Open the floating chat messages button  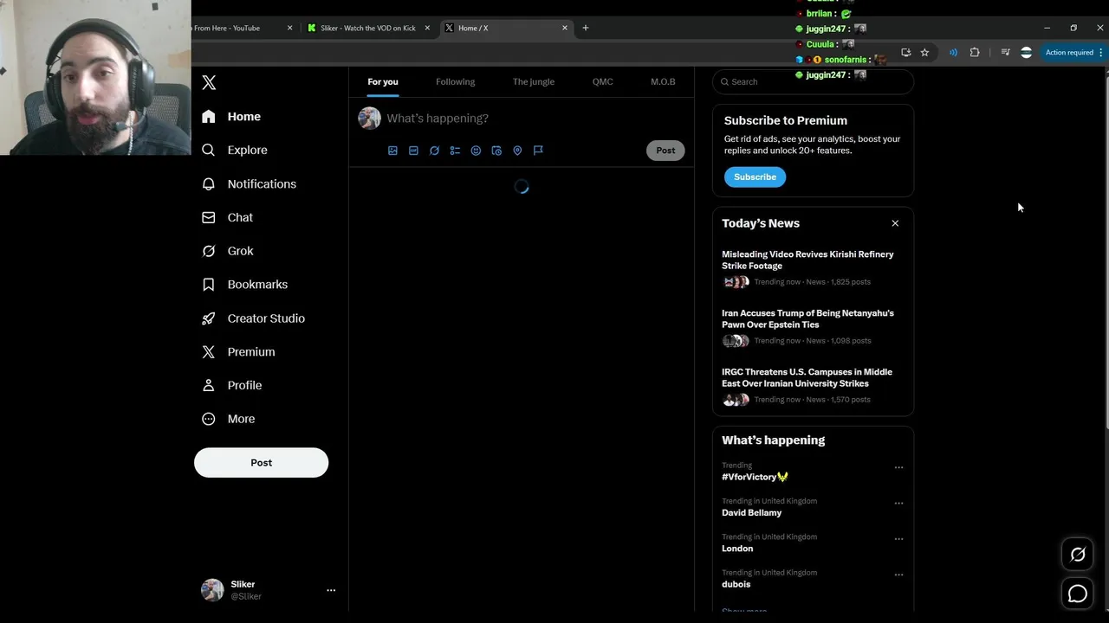[1078, 594]
